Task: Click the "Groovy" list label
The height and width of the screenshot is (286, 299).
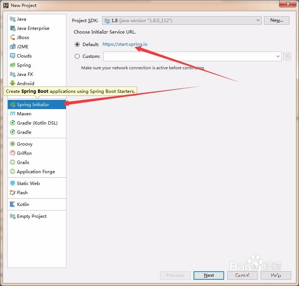Action: 25,144
